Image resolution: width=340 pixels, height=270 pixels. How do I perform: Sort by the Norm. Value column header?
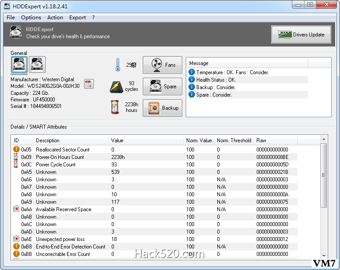198,140
